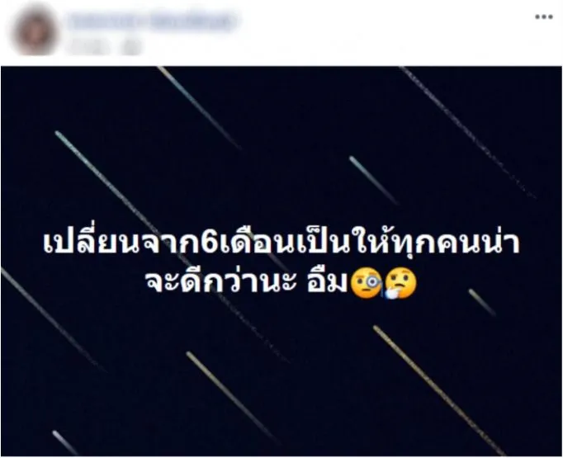Viewport: 563px width, 458px height.
Task: Click the white post header area
Action: click(x=281, y=33)
